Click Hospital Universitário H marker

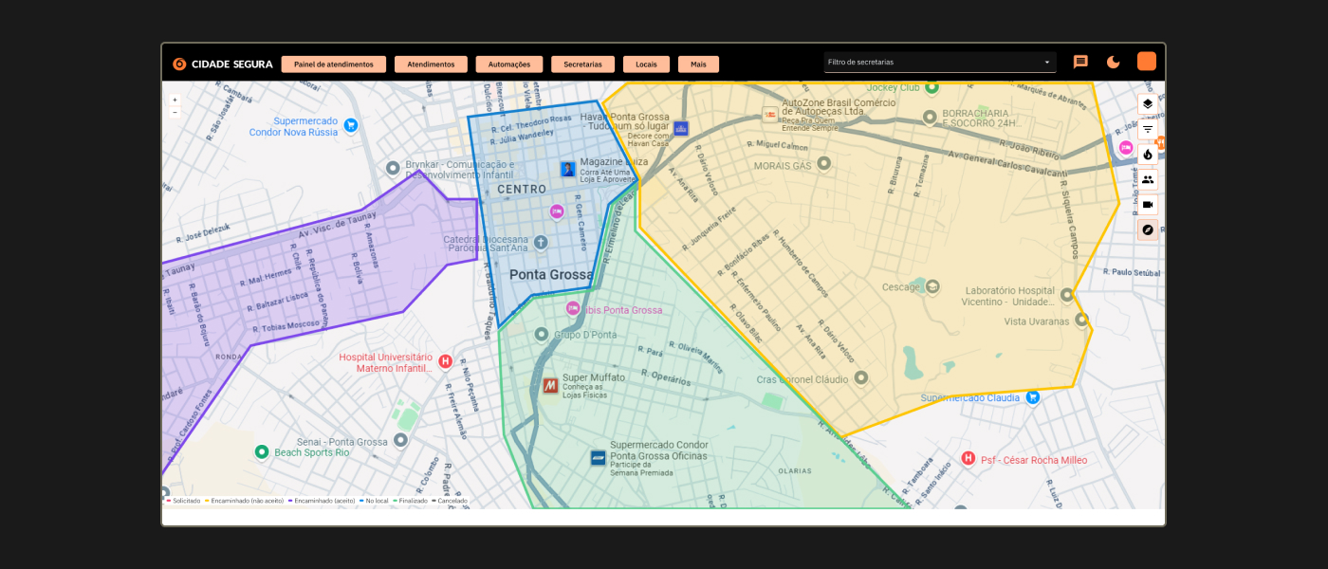point(445,360)
